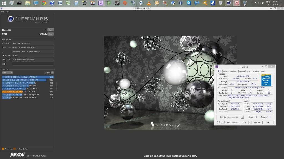
Task: Click the CPU-Z purple Z title icon
Action: (x=217, y=67)
